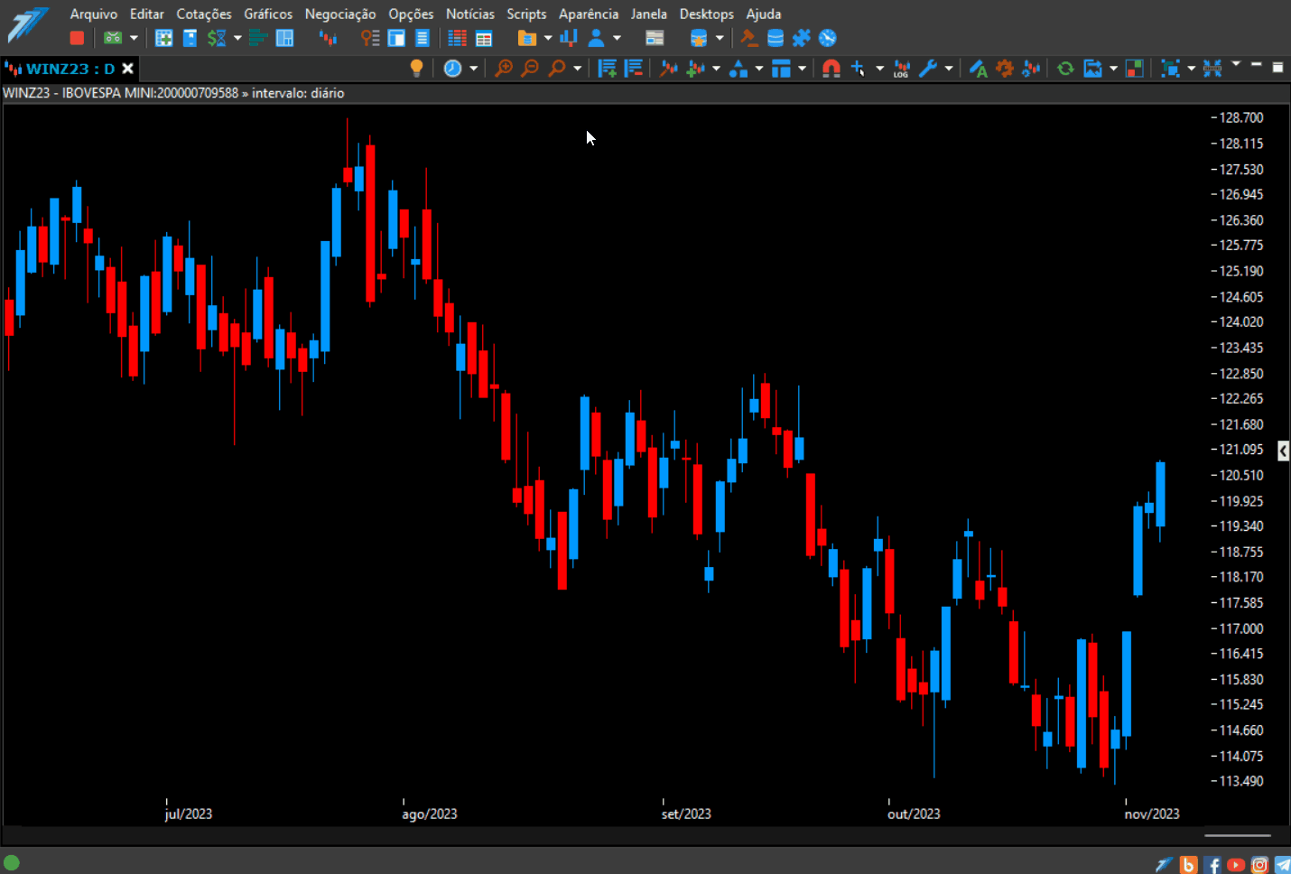Open the Facebook icon in status bar
Screen dimensions: 1291x874
[1212, 865]
